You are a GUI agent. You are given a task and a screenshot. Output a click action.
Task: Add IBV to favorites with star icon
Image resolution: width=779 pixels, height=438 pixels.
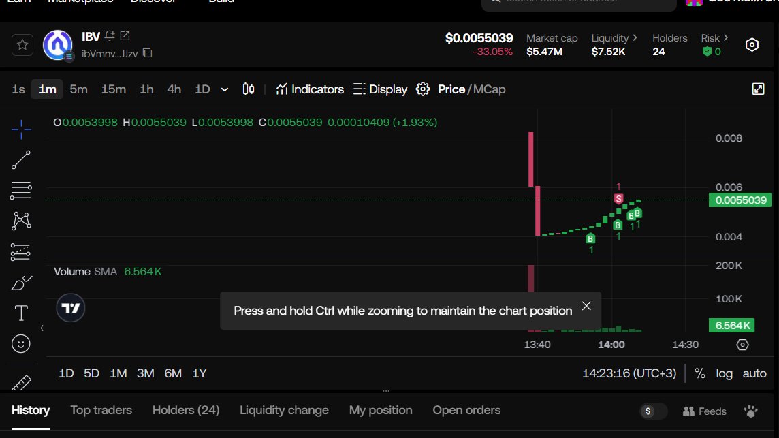[22, 45]
